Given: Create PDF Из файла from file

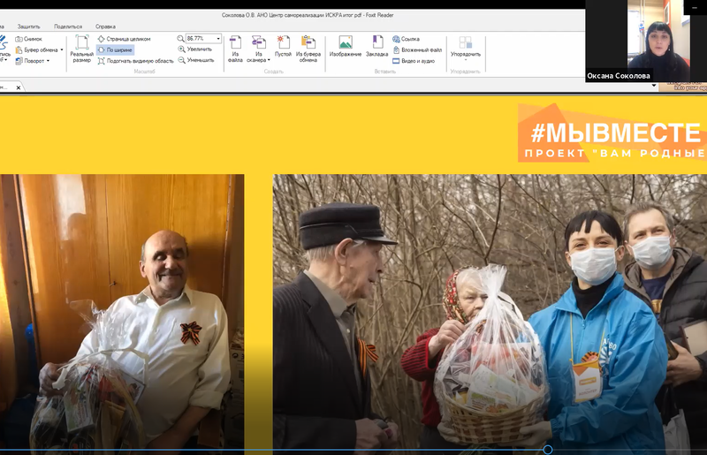Looking at the screenshot, I should [x=235, y=49].
